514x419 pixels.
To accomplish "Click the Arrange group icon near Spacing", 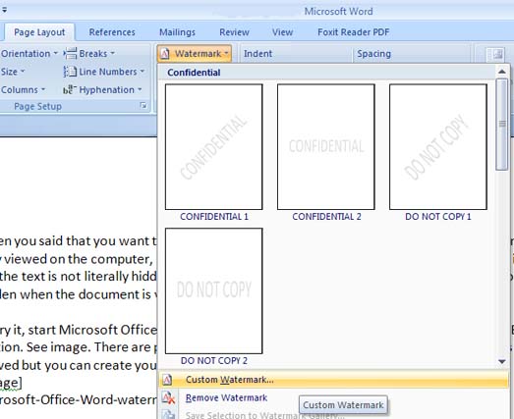I will (x=495, y=54).
